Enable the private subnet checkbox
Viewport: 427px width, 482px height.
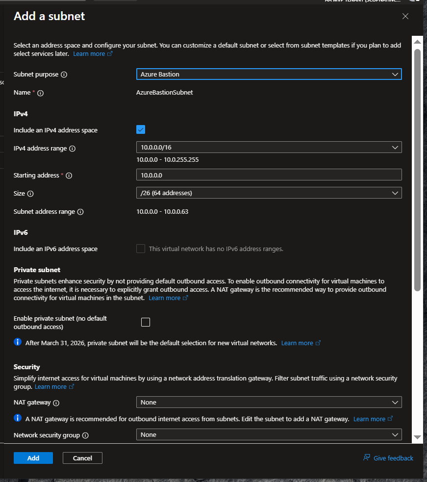[x=145, y=322]
